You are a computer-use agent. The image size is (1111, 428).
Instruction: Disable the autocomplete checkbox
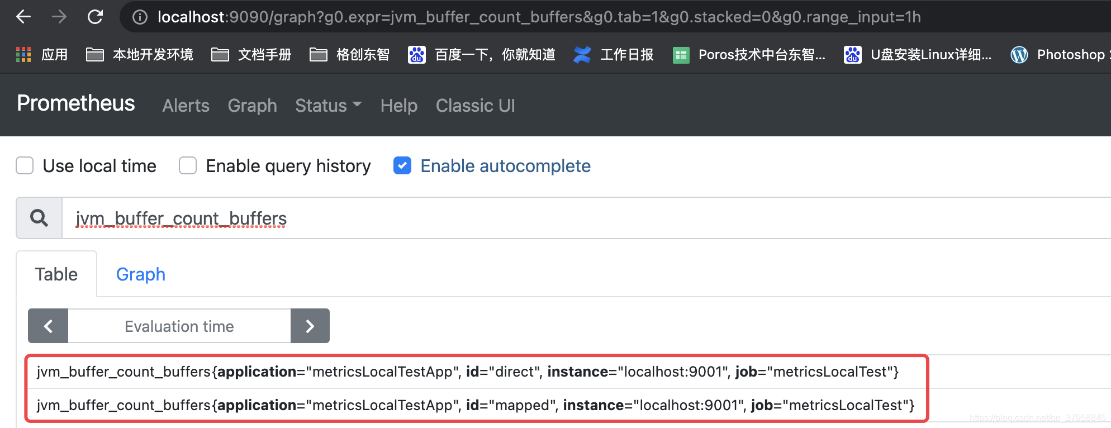point(402,165)
